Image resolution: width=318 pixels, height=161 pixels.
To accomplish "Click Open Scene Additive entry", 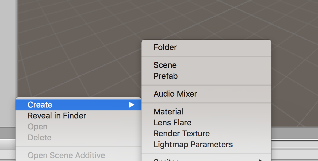I will coord(66,156).
